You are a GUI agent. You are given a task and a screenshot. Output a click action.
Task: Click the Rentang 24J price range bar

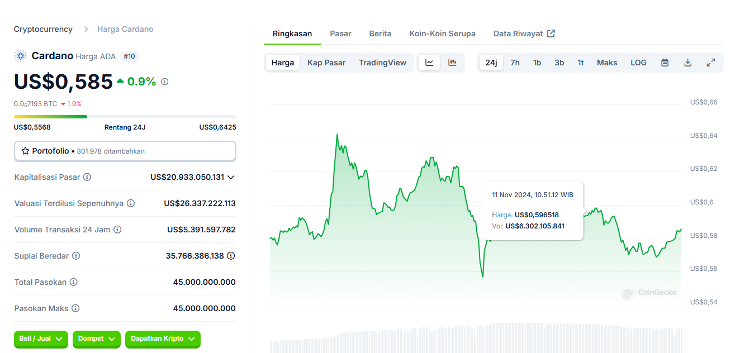click(x=125, y=116)
